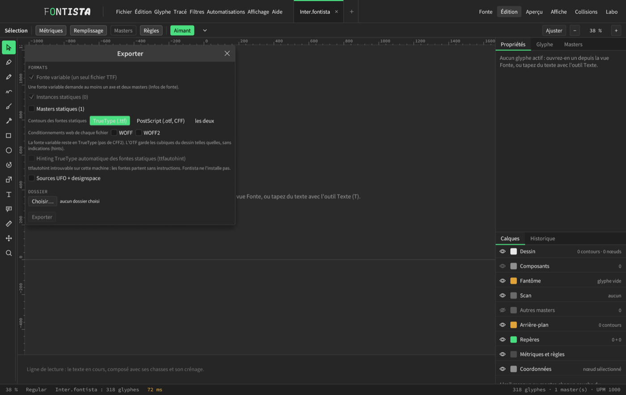Toggle the Aimant snap button
The height and width of the screenshot is (395, 626).
pyautogui.click(x=182, y=30)
